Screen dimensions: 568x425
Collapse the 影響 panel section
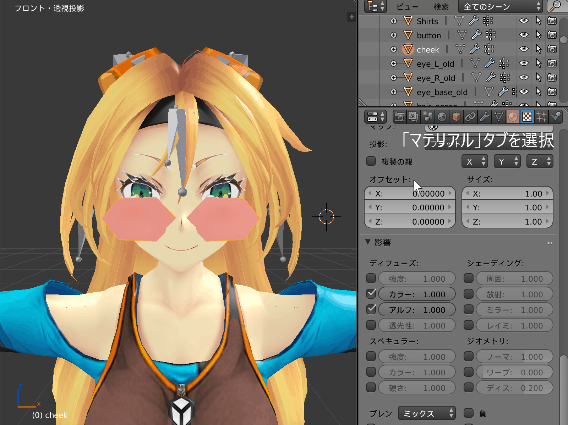pyautogui.click(x=368, y=242)
